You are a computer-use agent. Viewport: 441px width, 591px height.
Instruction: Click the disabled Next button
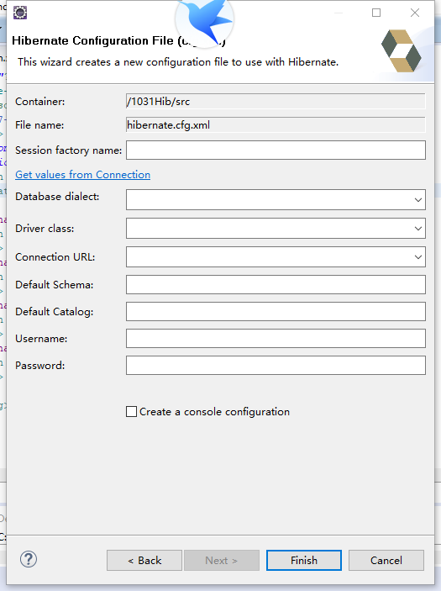(222, 560)
